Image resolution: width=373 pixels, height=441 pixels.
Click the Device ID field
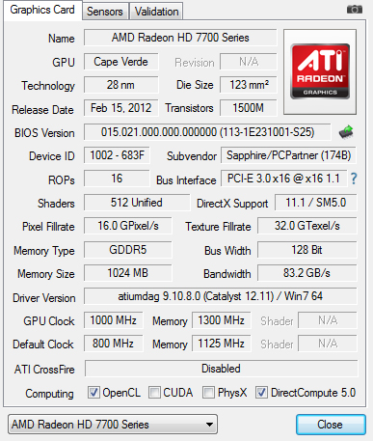click(x=117, y=155)
